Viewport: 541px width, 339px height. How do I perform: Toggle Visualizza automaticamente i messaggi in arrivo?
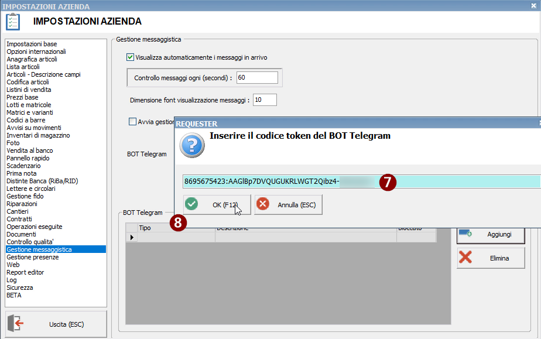(130, 57)
